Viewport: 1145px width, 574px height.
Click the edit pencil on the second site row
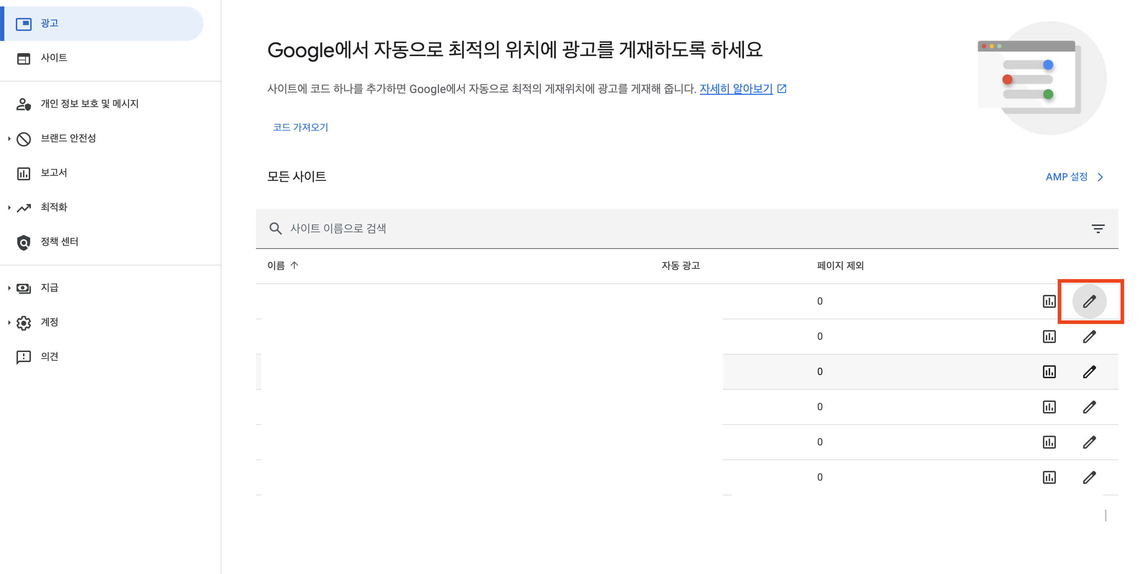click(1090, 336)
